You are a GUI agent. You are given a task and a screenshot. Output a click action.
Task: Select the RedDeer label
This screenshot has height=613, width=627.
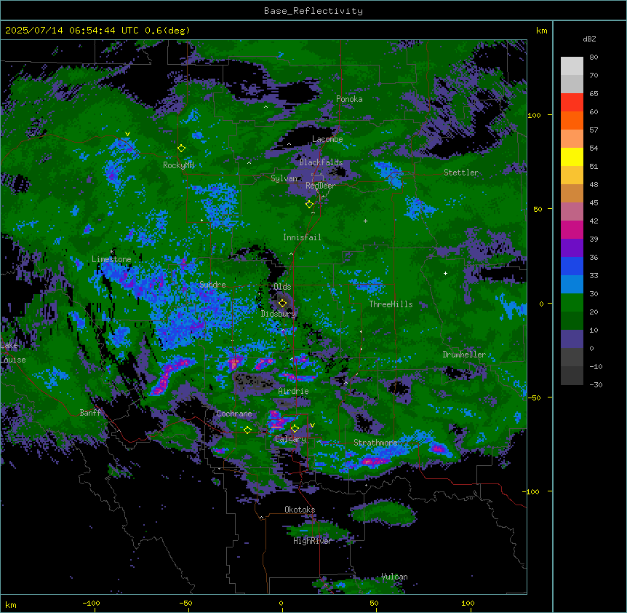pyautogui.click(x=320, y=186)
